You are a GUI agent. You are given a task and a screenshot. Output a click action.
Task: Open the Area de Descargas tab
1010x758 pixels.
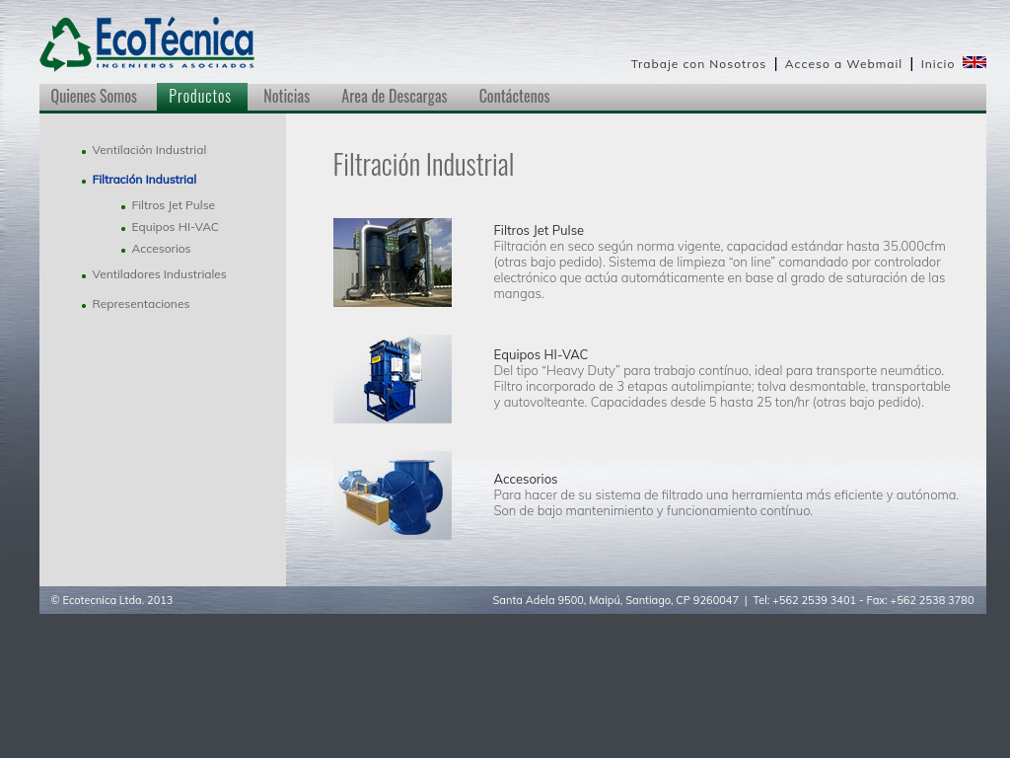tap(395, 96)
